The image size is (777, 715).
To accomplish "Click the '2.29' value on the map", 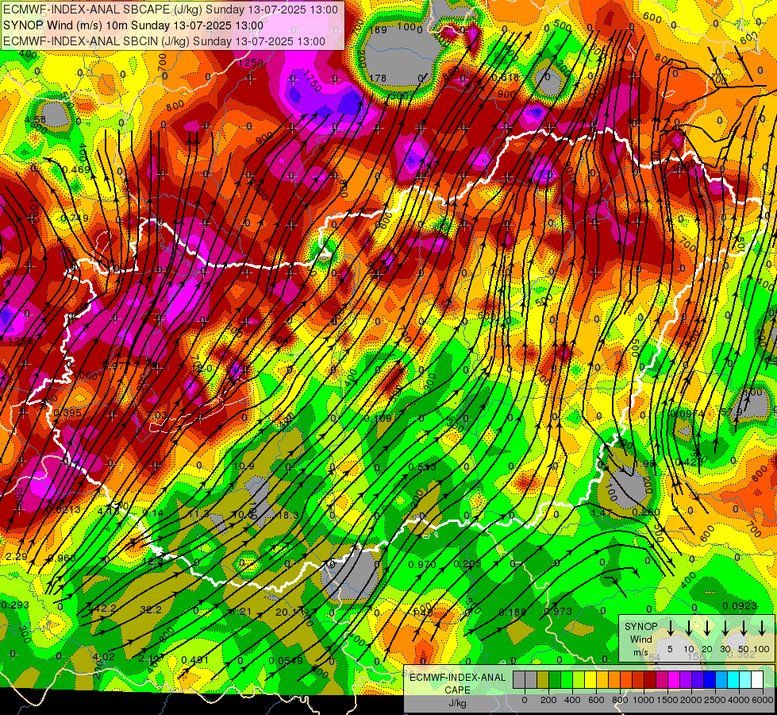I will 17,556.
